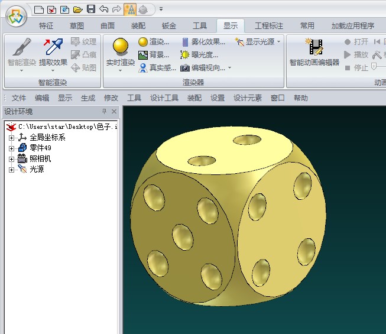Click the Save floppy disk icon
Image resolution: width=386 pixels, height=334 pixels.
pos(90,9)
